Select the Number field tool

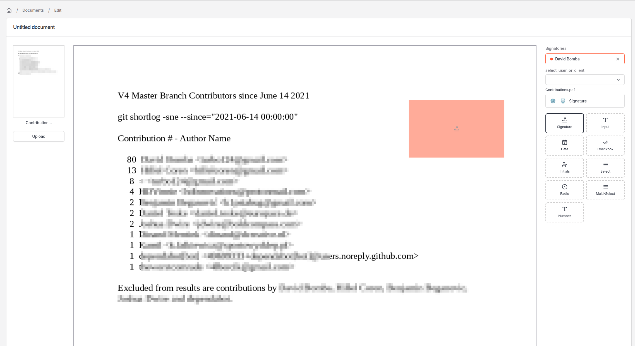pyautogui.click(x=564, y=212)
